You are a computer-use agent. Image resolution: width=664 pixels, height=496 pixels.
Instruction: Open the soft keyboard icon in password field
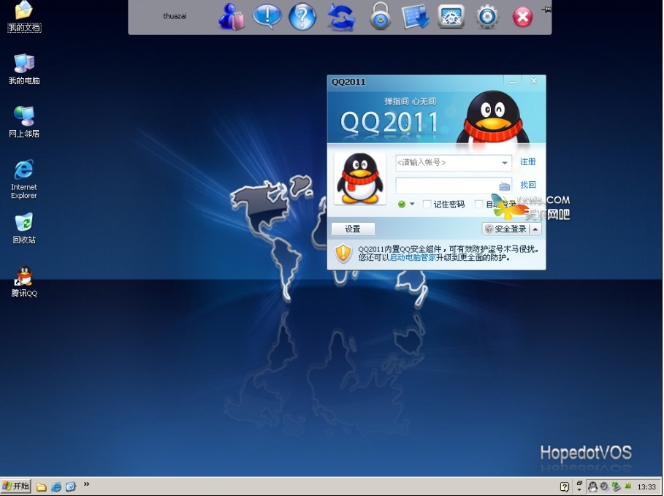coord(504,186)
